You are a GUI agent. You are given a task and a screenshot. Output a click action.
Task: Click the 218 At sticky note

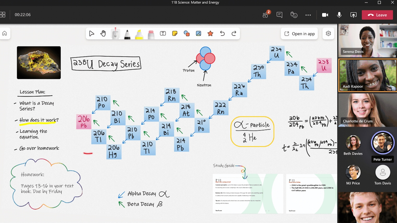187,110
